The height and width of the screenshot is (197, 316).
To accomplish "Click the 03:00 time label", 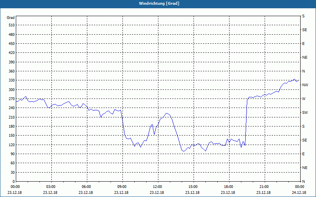I will point(51,187).
